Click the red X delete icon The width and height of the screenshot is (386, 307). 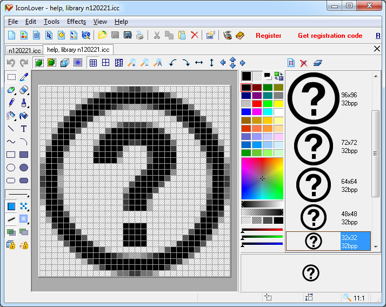point(195,36)
